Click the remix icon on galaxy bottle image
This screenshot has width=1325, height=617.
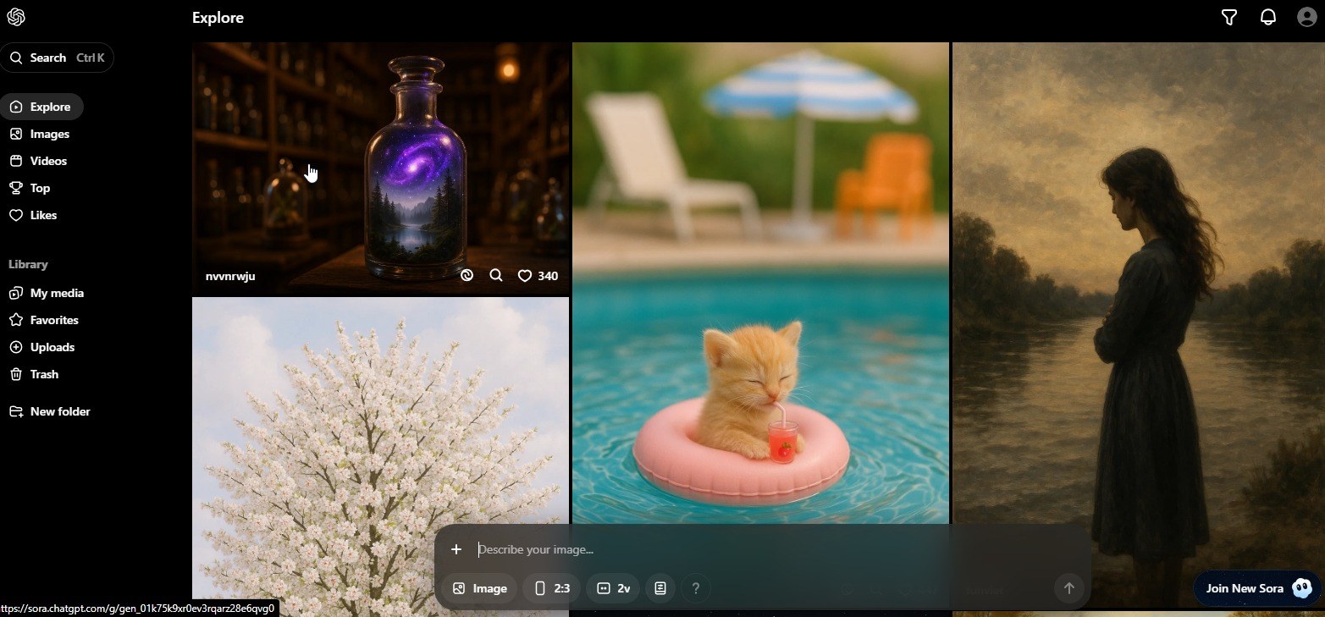pos(467,275)
